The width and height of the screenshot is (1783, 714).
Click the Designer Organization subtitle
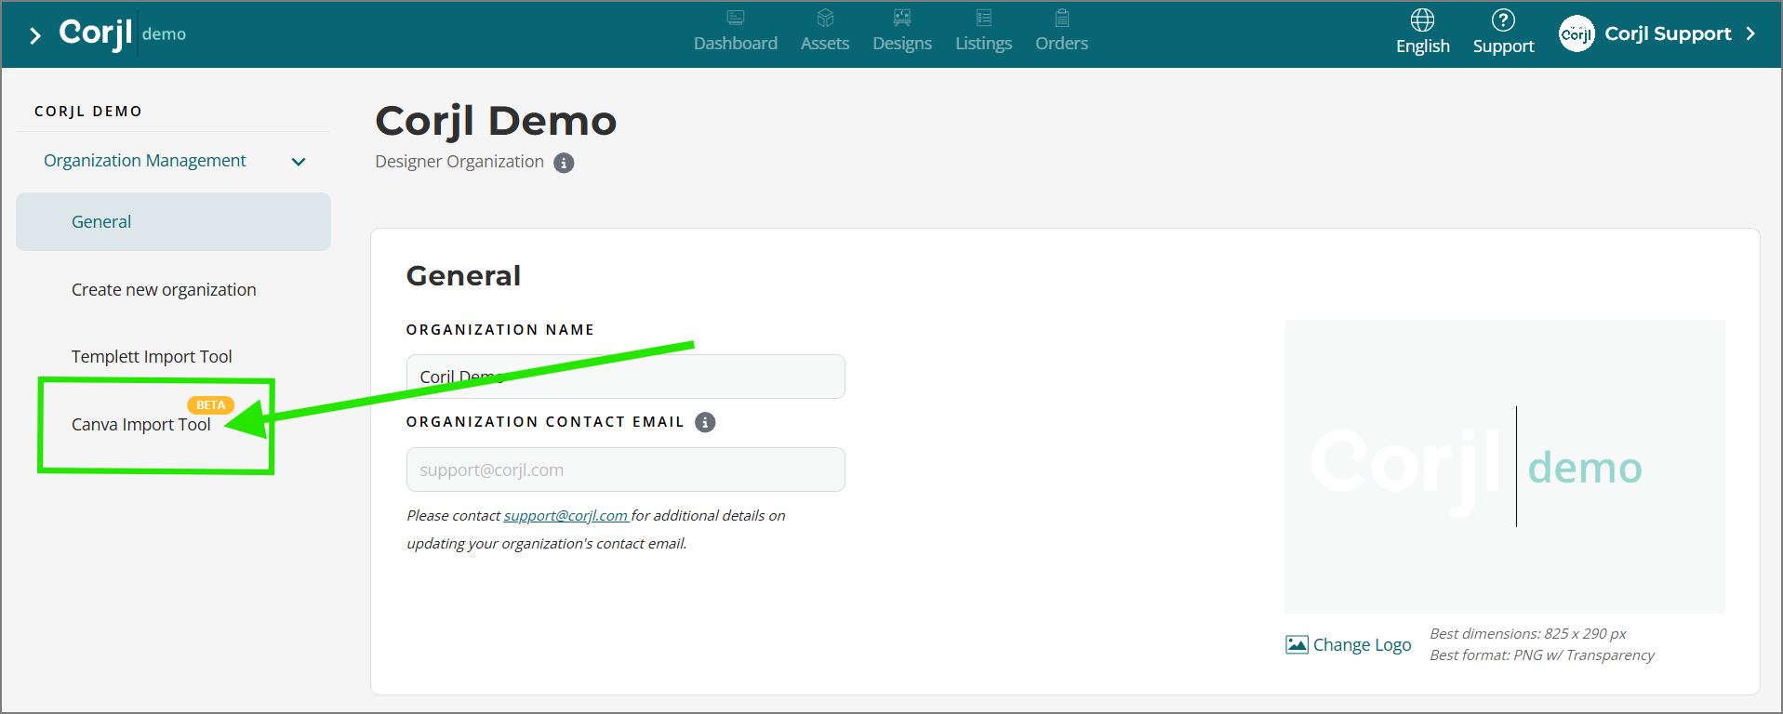pos(459,162)
